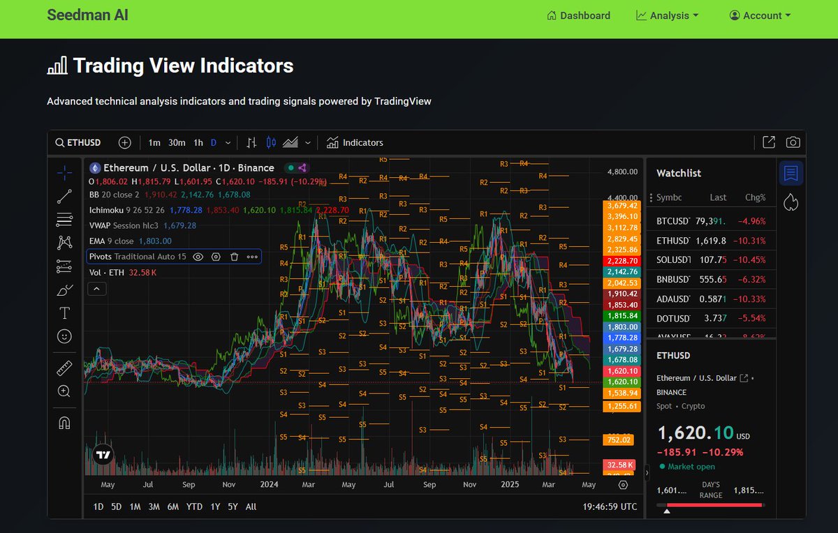Viewport: 838px width, 533px height.
Task: Click the BB 20 close 2 indicator legend
Action: pos(115,195)
